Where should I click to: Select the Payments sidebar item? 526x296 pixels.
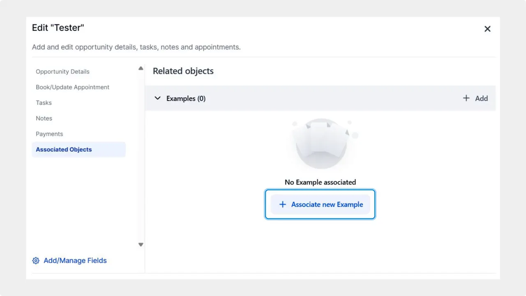click(49, 134)
